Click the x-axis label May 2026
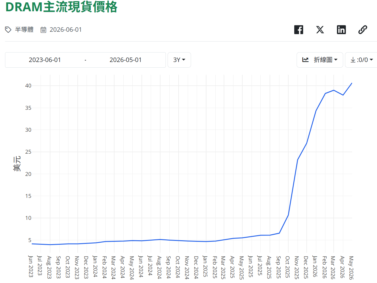The image size is (377, 283). 351,268
